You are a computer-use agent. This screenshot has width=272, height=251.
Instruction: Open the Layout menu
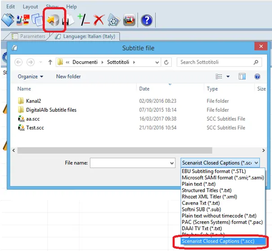(31, 7)
